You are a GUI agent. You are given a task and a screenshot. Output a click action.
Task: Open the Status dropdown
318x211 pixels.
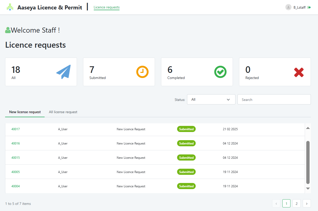click(211, 99)
